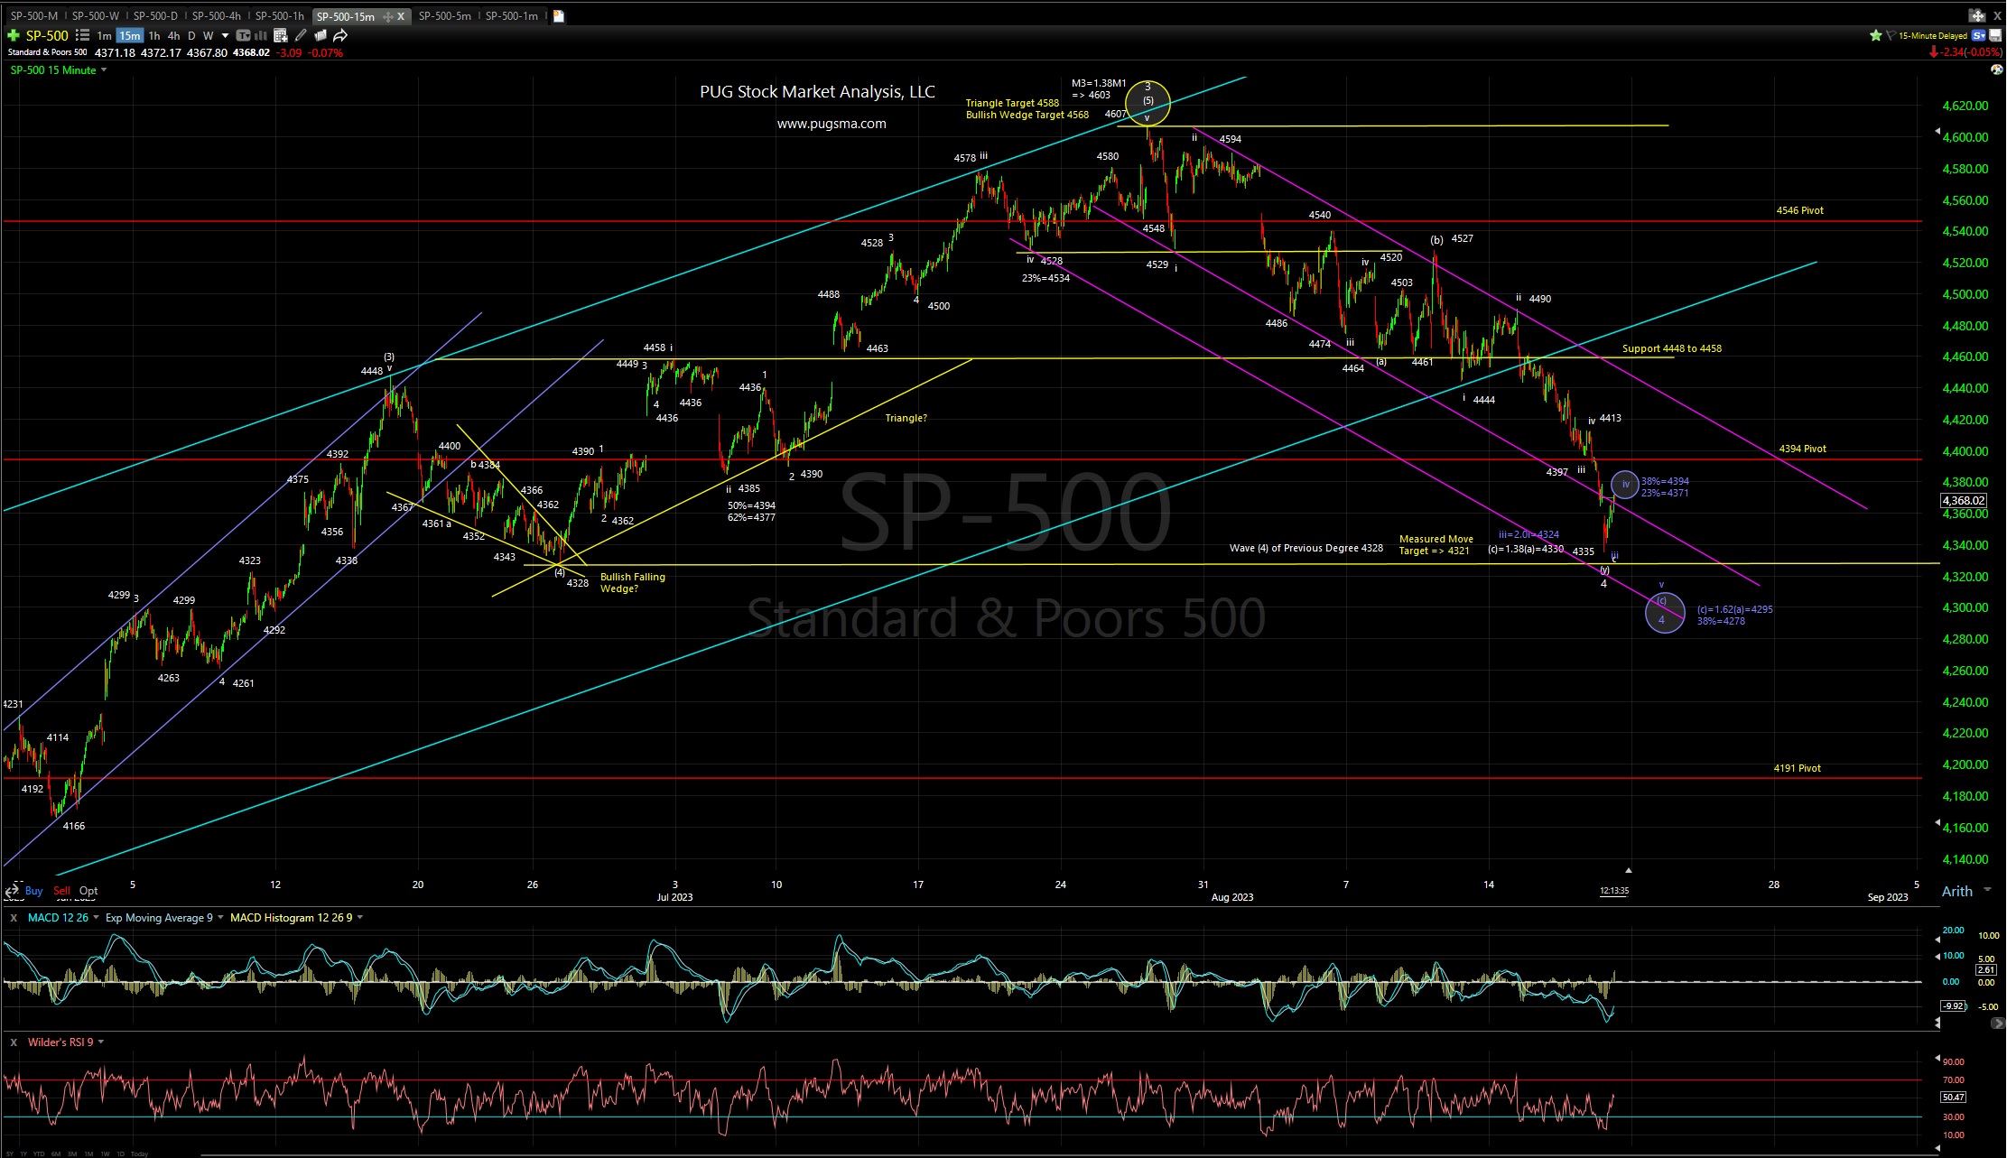Image resolution: width=2007 pixels, height=1158 pixels.
Task: Expand the SP-500 15 Minute dropdown
Action: (102, 69)
